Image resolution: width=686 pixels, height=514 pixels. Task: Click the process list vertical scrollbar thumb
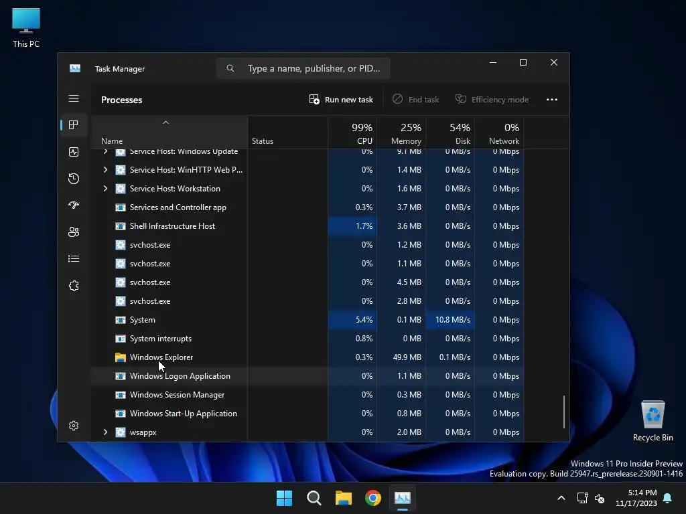point(564,412)
